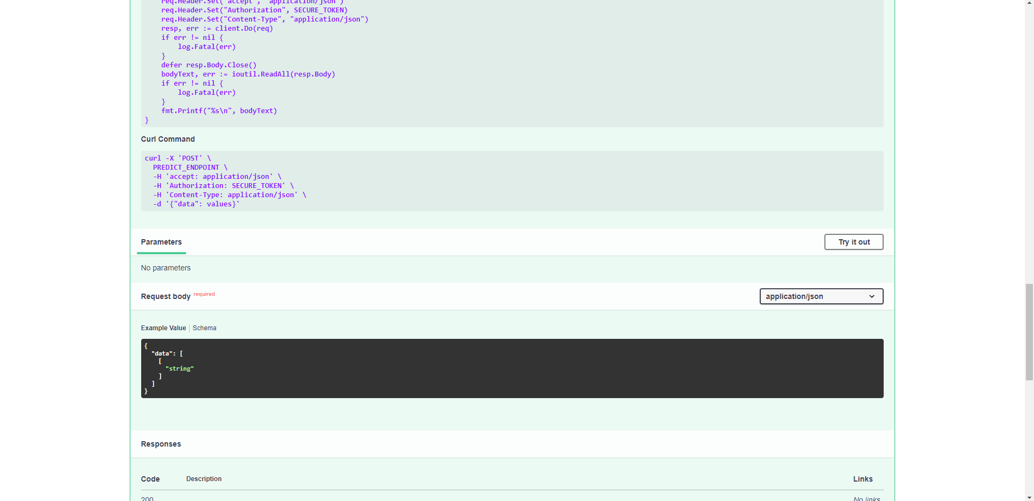1034x501 pixels.
Task: Open the application/json content type dropdown
Action: point(821,296)
